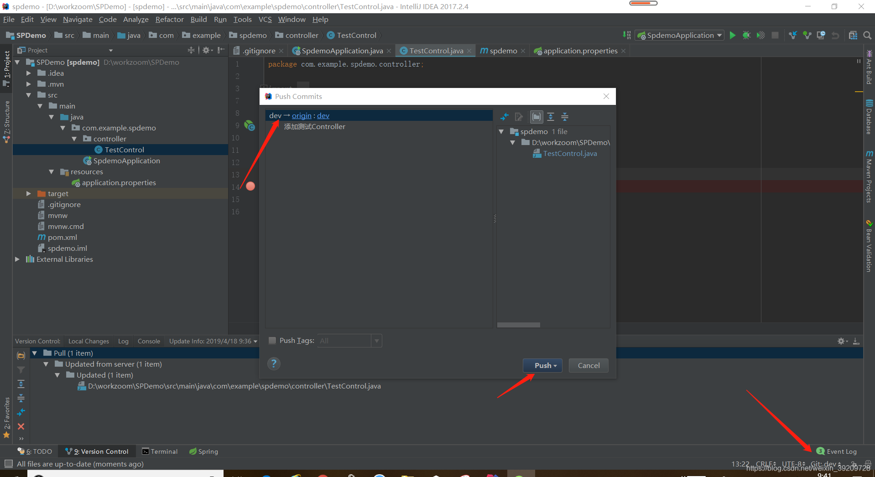
Task: Open the Console tab in Version Control
Action: [149, 341]
